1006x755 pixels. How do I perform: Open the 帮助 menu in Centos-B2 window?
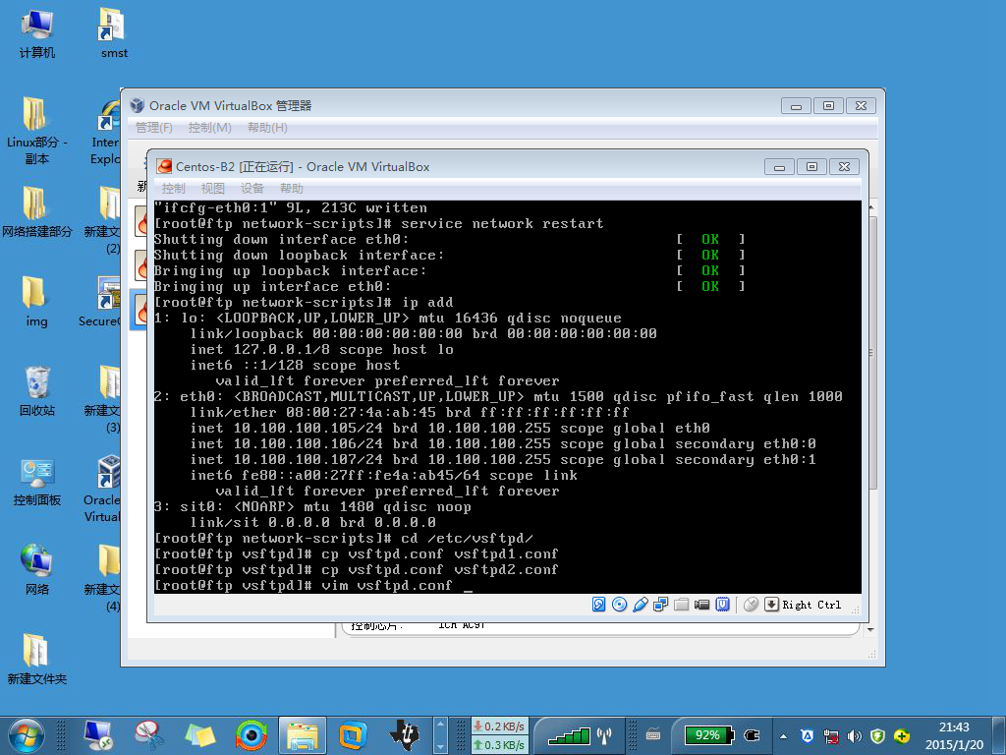(x=291, y=188)
